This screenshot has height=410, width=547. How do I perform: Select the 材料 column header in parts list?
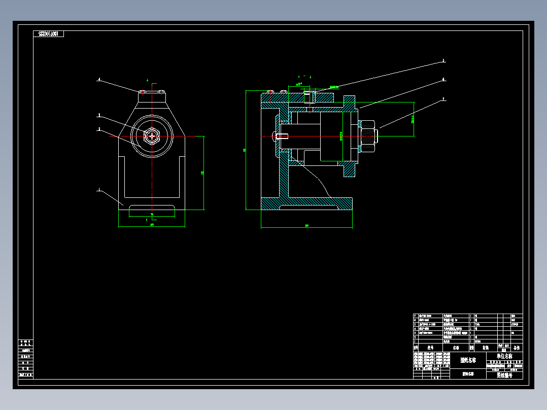tap(486, 348)
